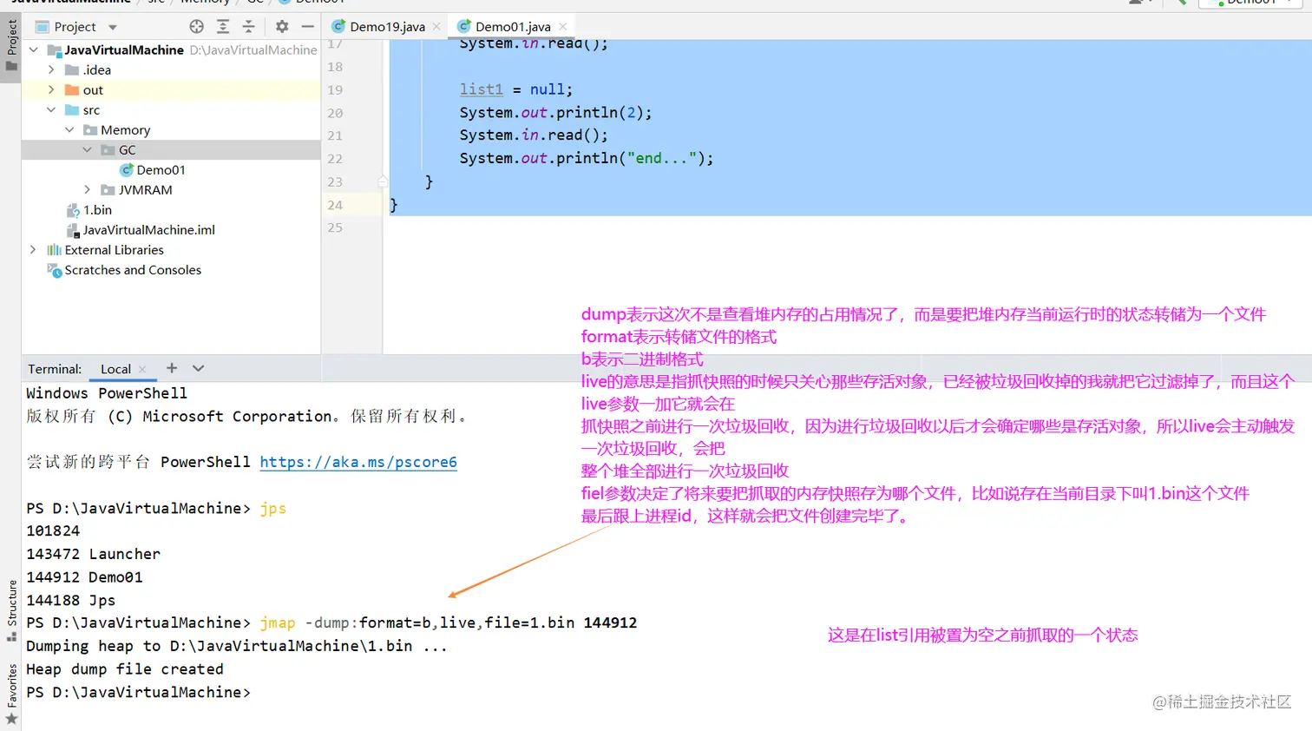Select the .idea folder row
The image size is (1312, 731).
pos(171,70)
